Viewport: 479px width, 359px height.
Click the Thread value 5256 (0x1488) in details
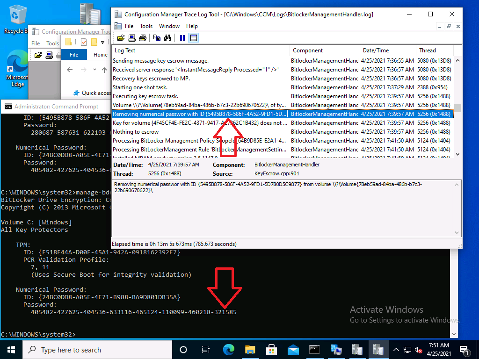(165, 173)
